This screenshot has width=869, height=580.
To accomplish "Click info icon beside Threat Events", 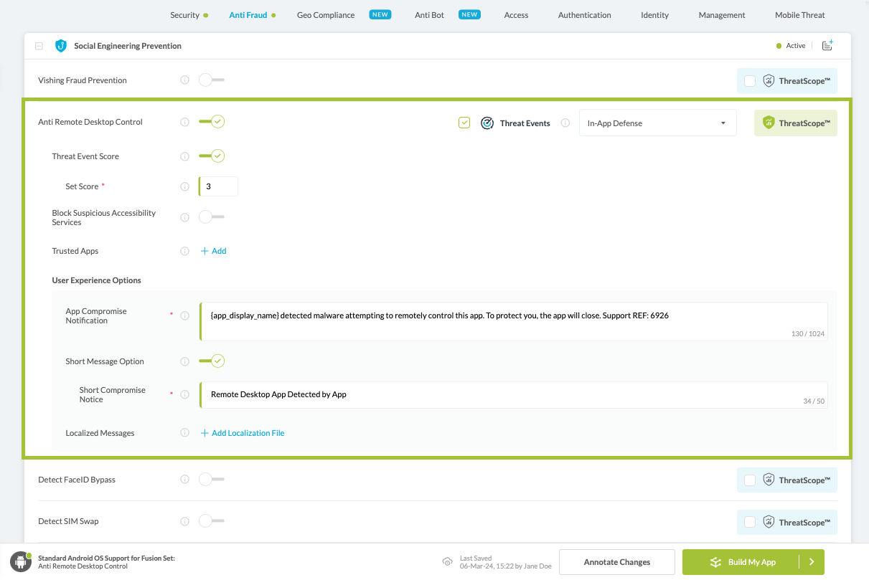I will tap(564, 123).
